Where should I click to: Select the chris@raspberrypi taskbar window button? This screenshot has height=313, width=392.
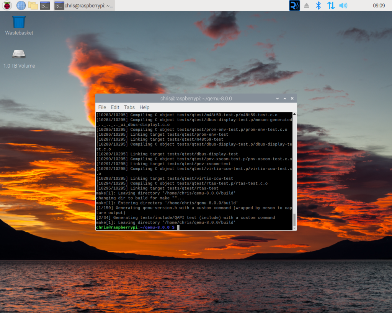[84, 5]
